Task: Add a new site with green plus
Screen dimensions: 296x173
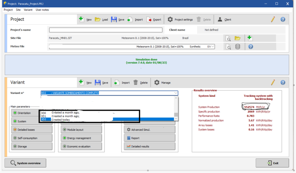Action: [x=250, y=38]
